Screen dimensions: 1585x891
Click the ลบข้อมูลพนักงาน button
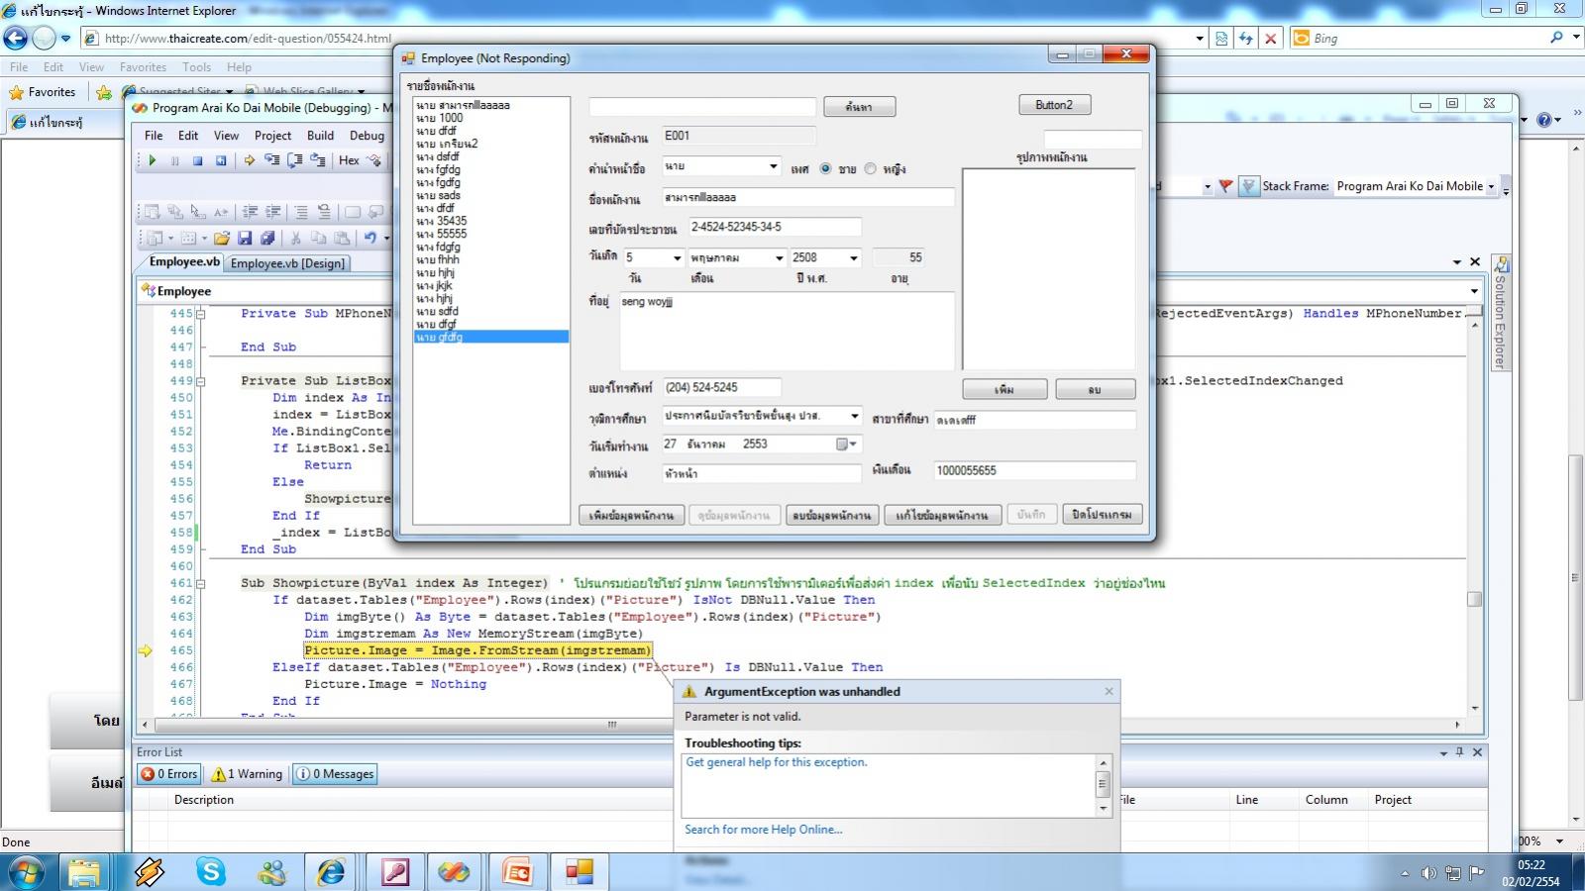coord(831,515)
